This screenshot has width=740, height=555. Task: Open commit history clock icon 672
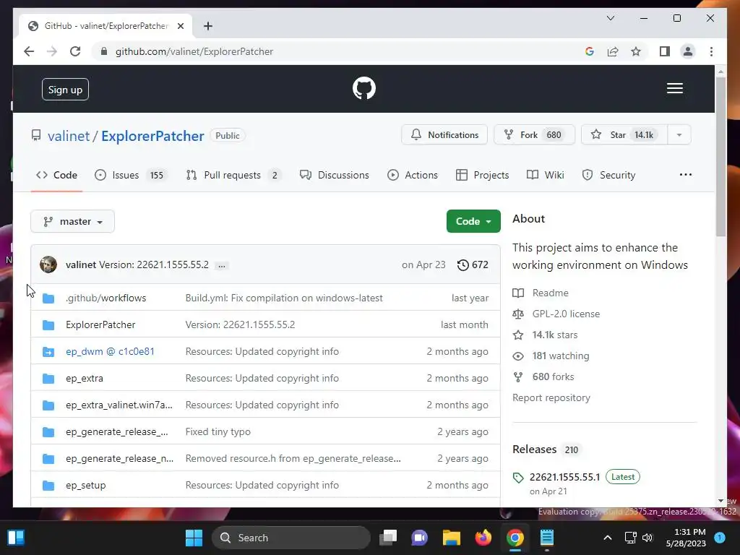coord(473,264)
